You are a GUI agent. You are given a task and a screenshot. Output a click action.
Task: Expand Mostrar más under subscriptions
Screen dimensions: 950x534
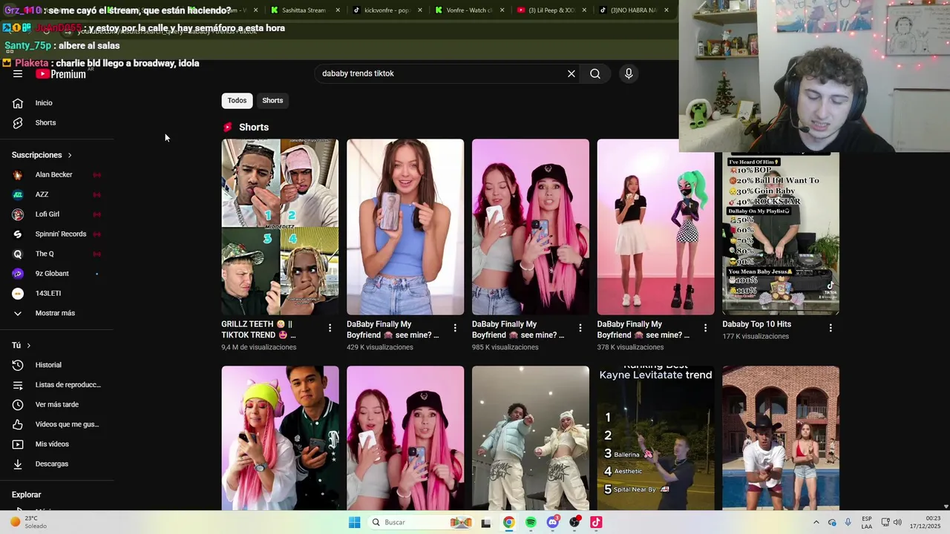[x=56, y=313]
